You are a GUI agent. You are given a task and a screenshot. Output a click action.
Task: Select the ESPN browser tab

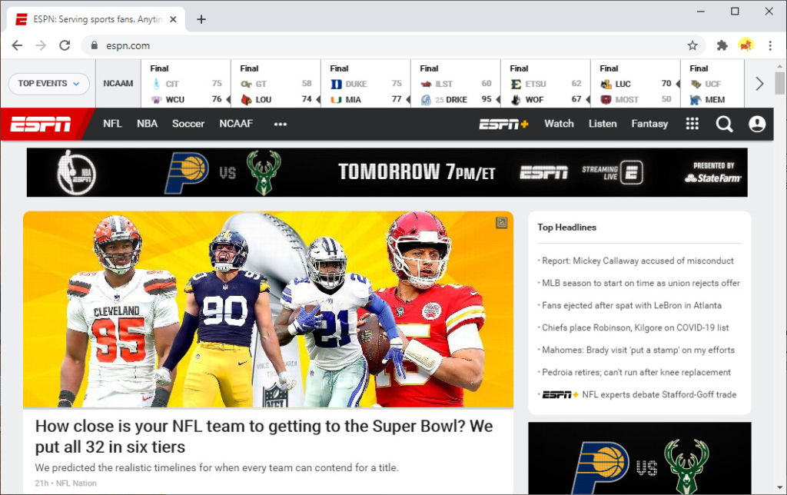[x=95, y=19]
